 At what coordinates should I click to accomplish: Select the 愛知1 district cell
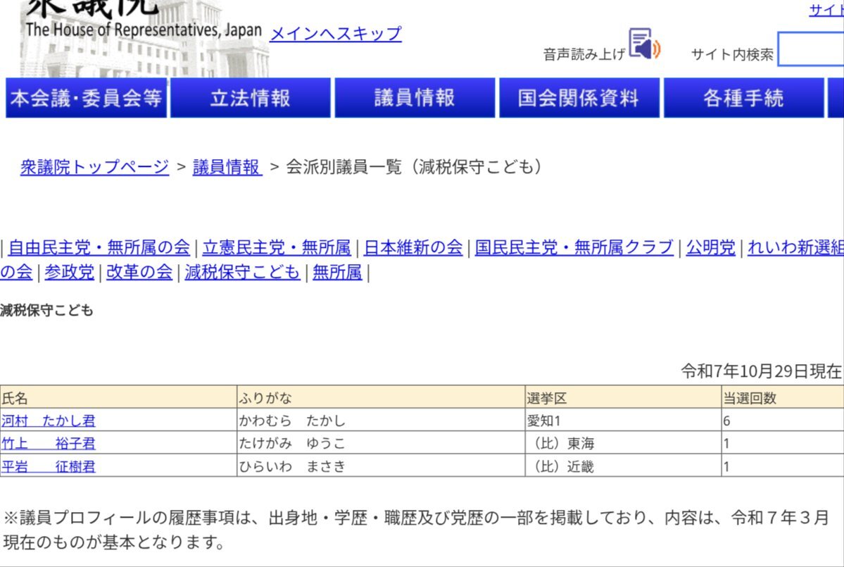(623, 420)
